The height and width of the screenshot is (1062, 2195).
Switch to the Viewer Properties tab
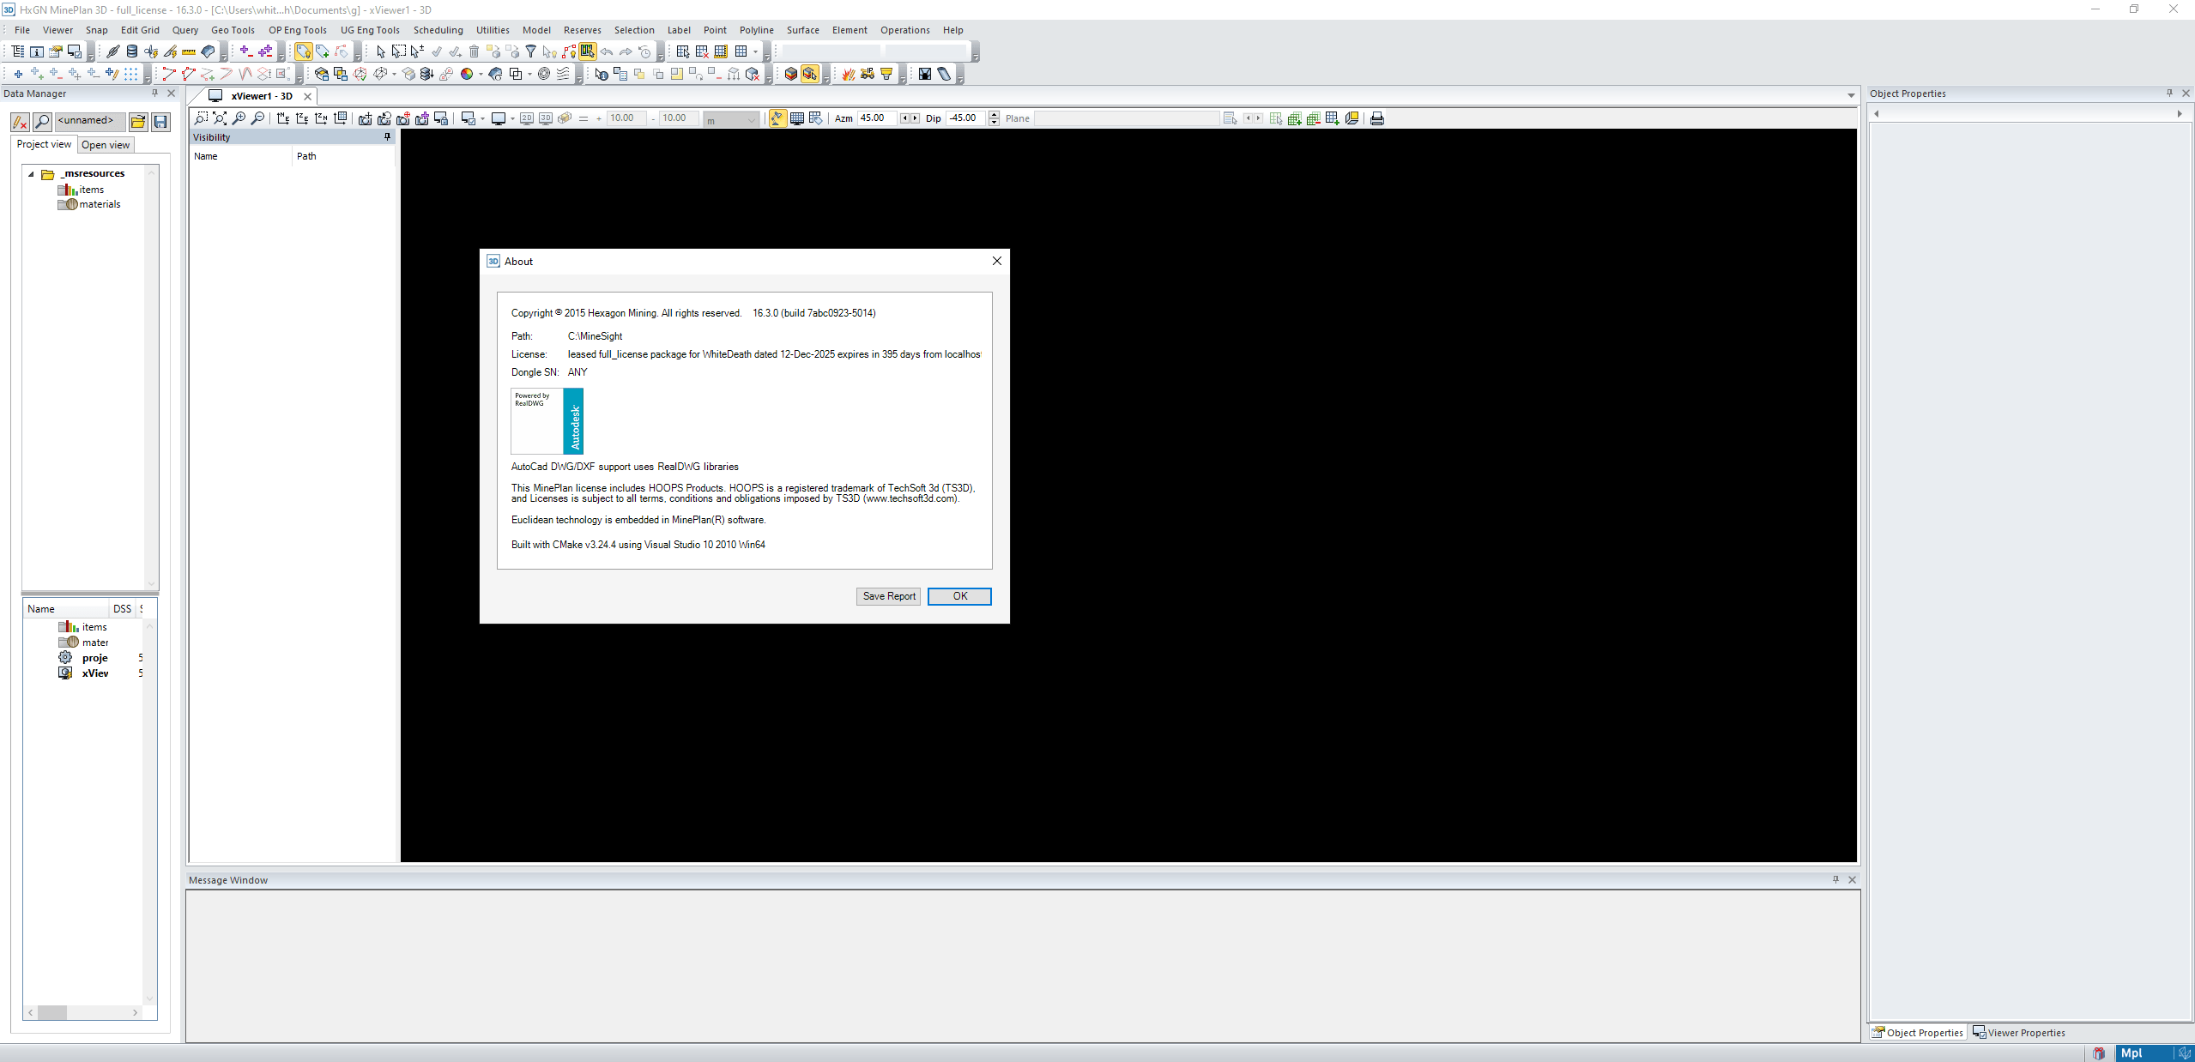pyautogui.click(x=2019, y=1032)
